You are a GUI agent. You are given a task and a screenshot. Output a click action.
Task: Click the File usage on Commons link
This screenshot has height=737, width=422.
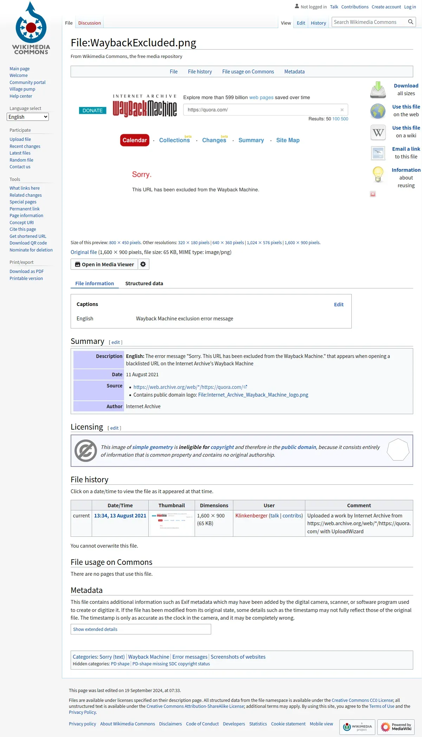(x=248, y=72)
